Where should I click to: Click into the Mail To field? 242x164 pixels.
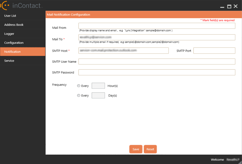pyautogui.click(x=157, y=37)
